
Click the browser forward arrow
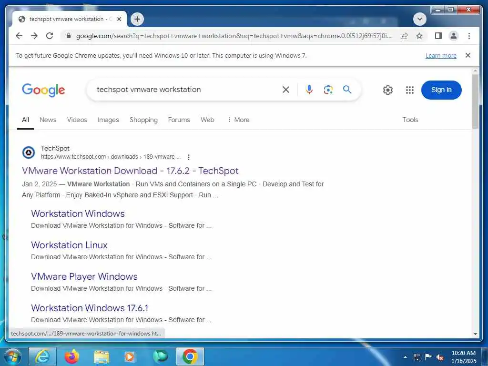pyautogui.click(x=34, y=36)
